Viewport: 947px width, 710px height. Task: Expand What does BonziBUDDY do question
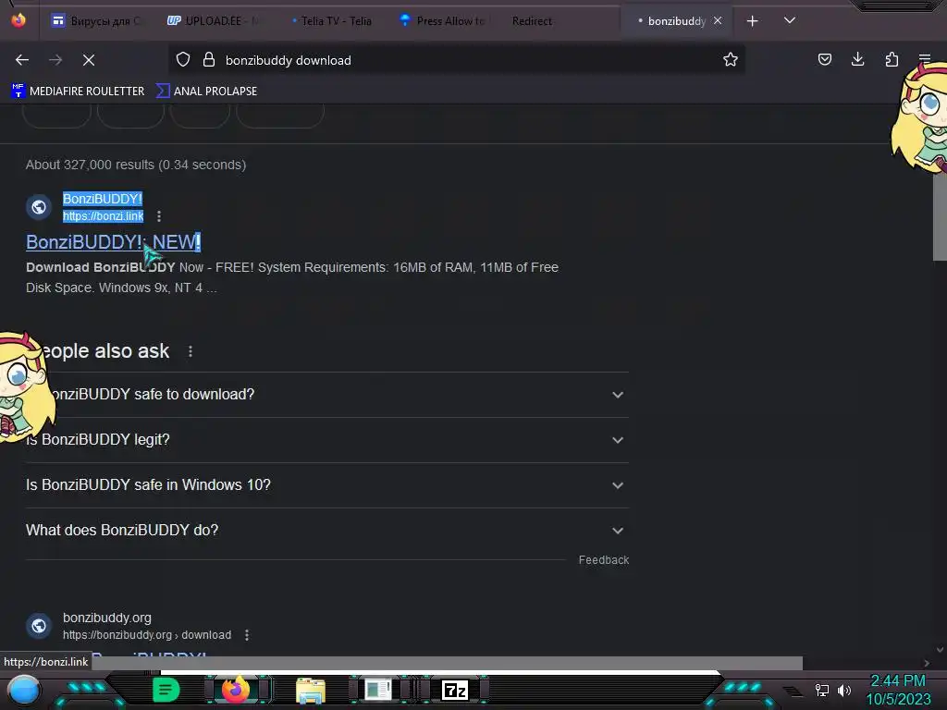[x=327, y=530]
